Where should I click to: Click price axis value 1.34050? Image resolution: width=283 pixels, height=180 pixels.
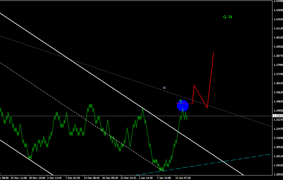278,110
